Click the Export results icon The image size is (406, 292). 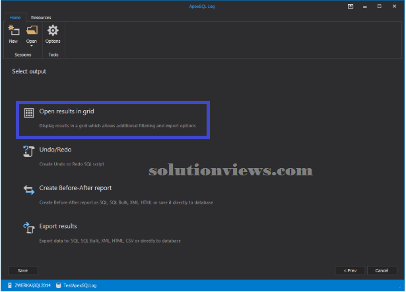point(29,227)
